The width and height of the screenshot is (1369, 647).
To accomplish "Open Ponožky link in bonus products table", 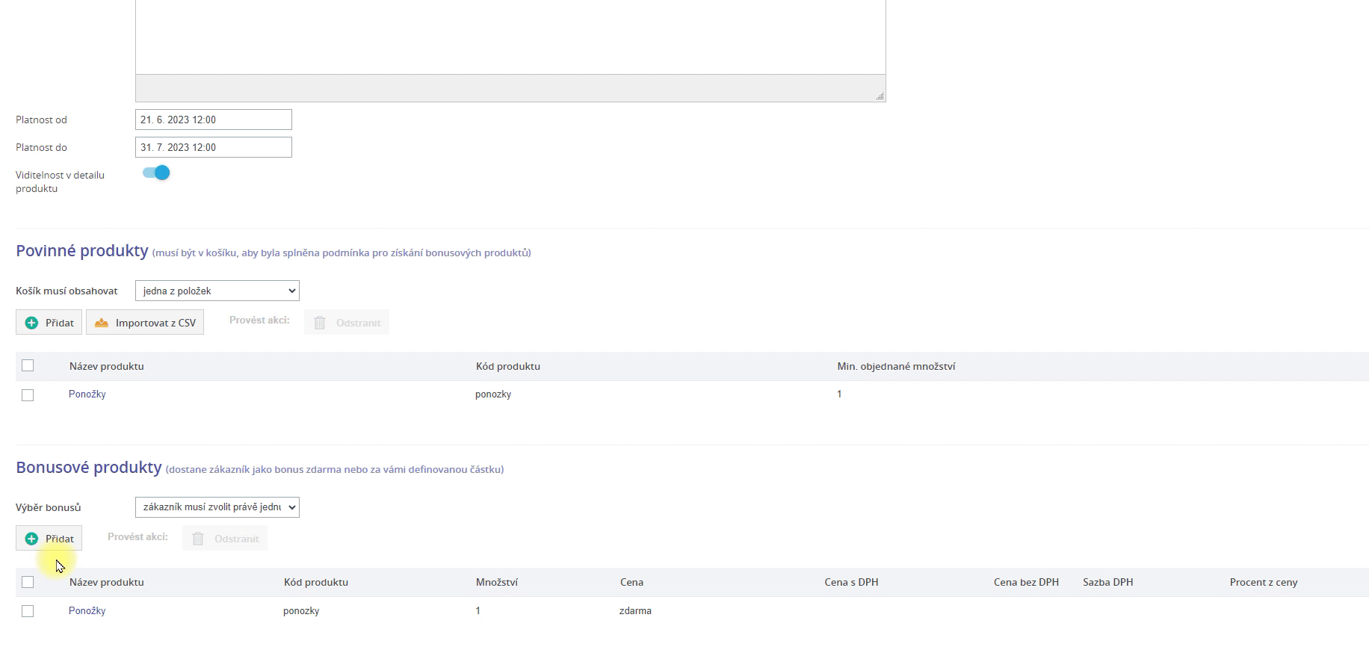I will [87, 610].
